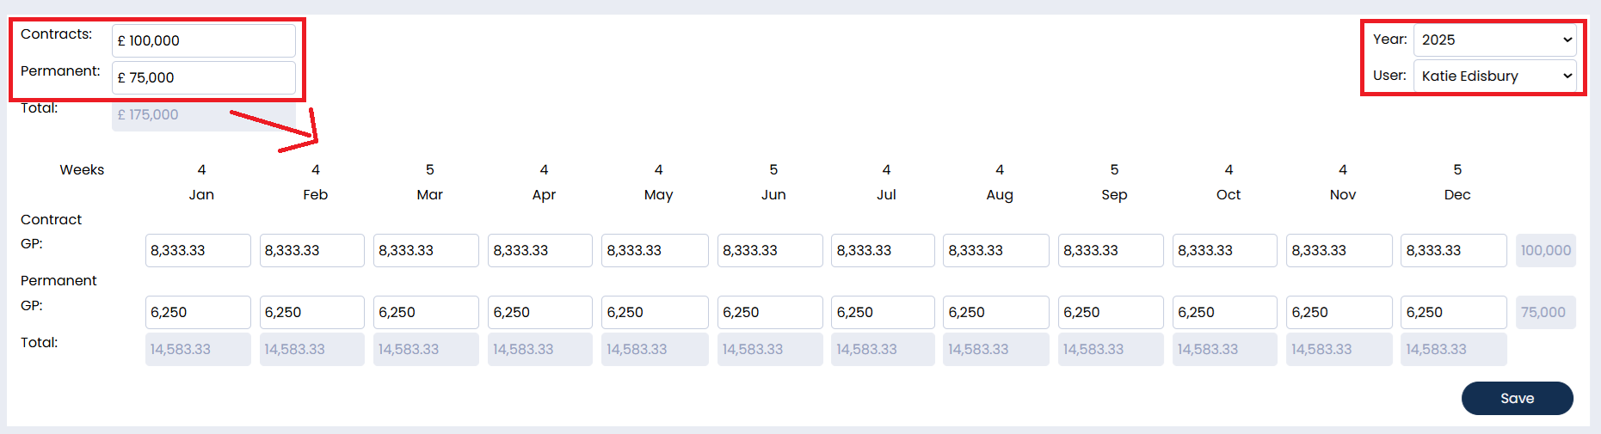Image resolution: width=1601 pixels, height=434 pixels.
Task: Click the Dec Permanent GP field
Action: coord(1453,312)
